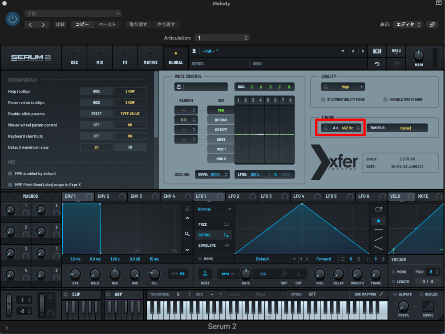Toggle the CLIP module power icon
Image resolution: width=445 pixels, height=334 pixels.
(x=65, y=294)
